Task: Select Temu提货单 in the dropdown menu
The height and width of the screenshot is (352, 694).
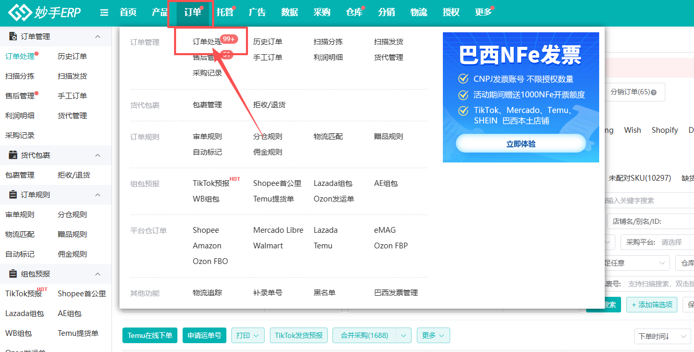Action: click(x=274, y=199)
